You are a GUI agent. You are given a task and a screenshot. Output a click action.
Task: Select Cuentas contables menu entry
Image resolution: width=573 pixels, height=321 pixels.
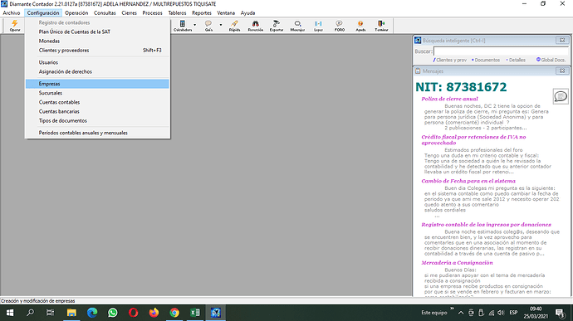pos(97,102)
